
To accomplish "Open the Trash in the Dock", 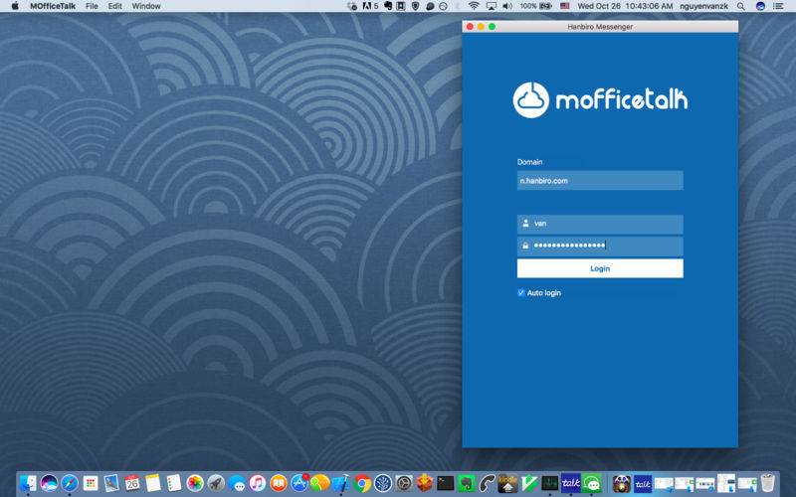I will tap(767, 482).
